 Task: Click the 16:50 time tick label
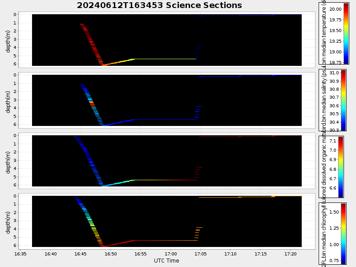click(x=110, y=254)
